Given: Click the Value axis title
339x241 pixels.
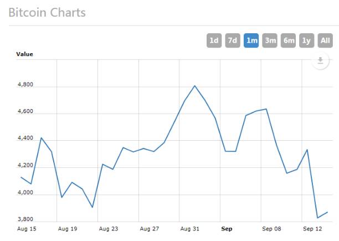Looking at the screenshot, I should pyautogui.click(x=24, y=54).
